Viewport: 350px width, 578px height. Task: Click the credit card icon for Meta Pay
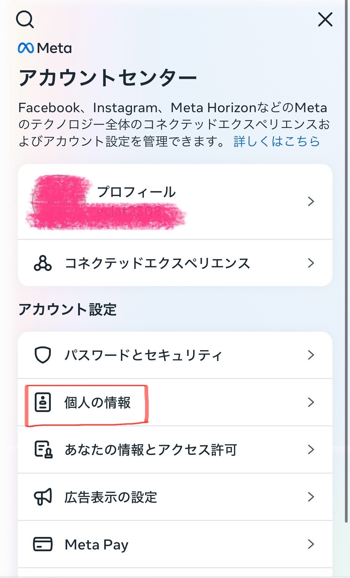(43, 544)
